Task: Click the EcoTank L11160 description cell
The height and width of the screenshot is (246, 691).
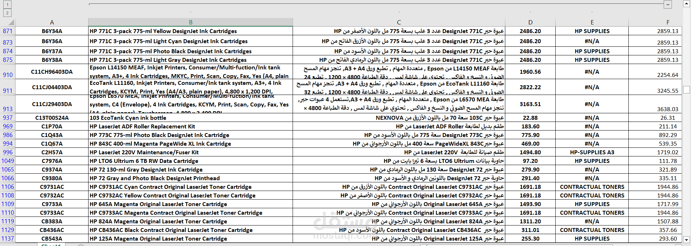Action: (x=190, y=87)
